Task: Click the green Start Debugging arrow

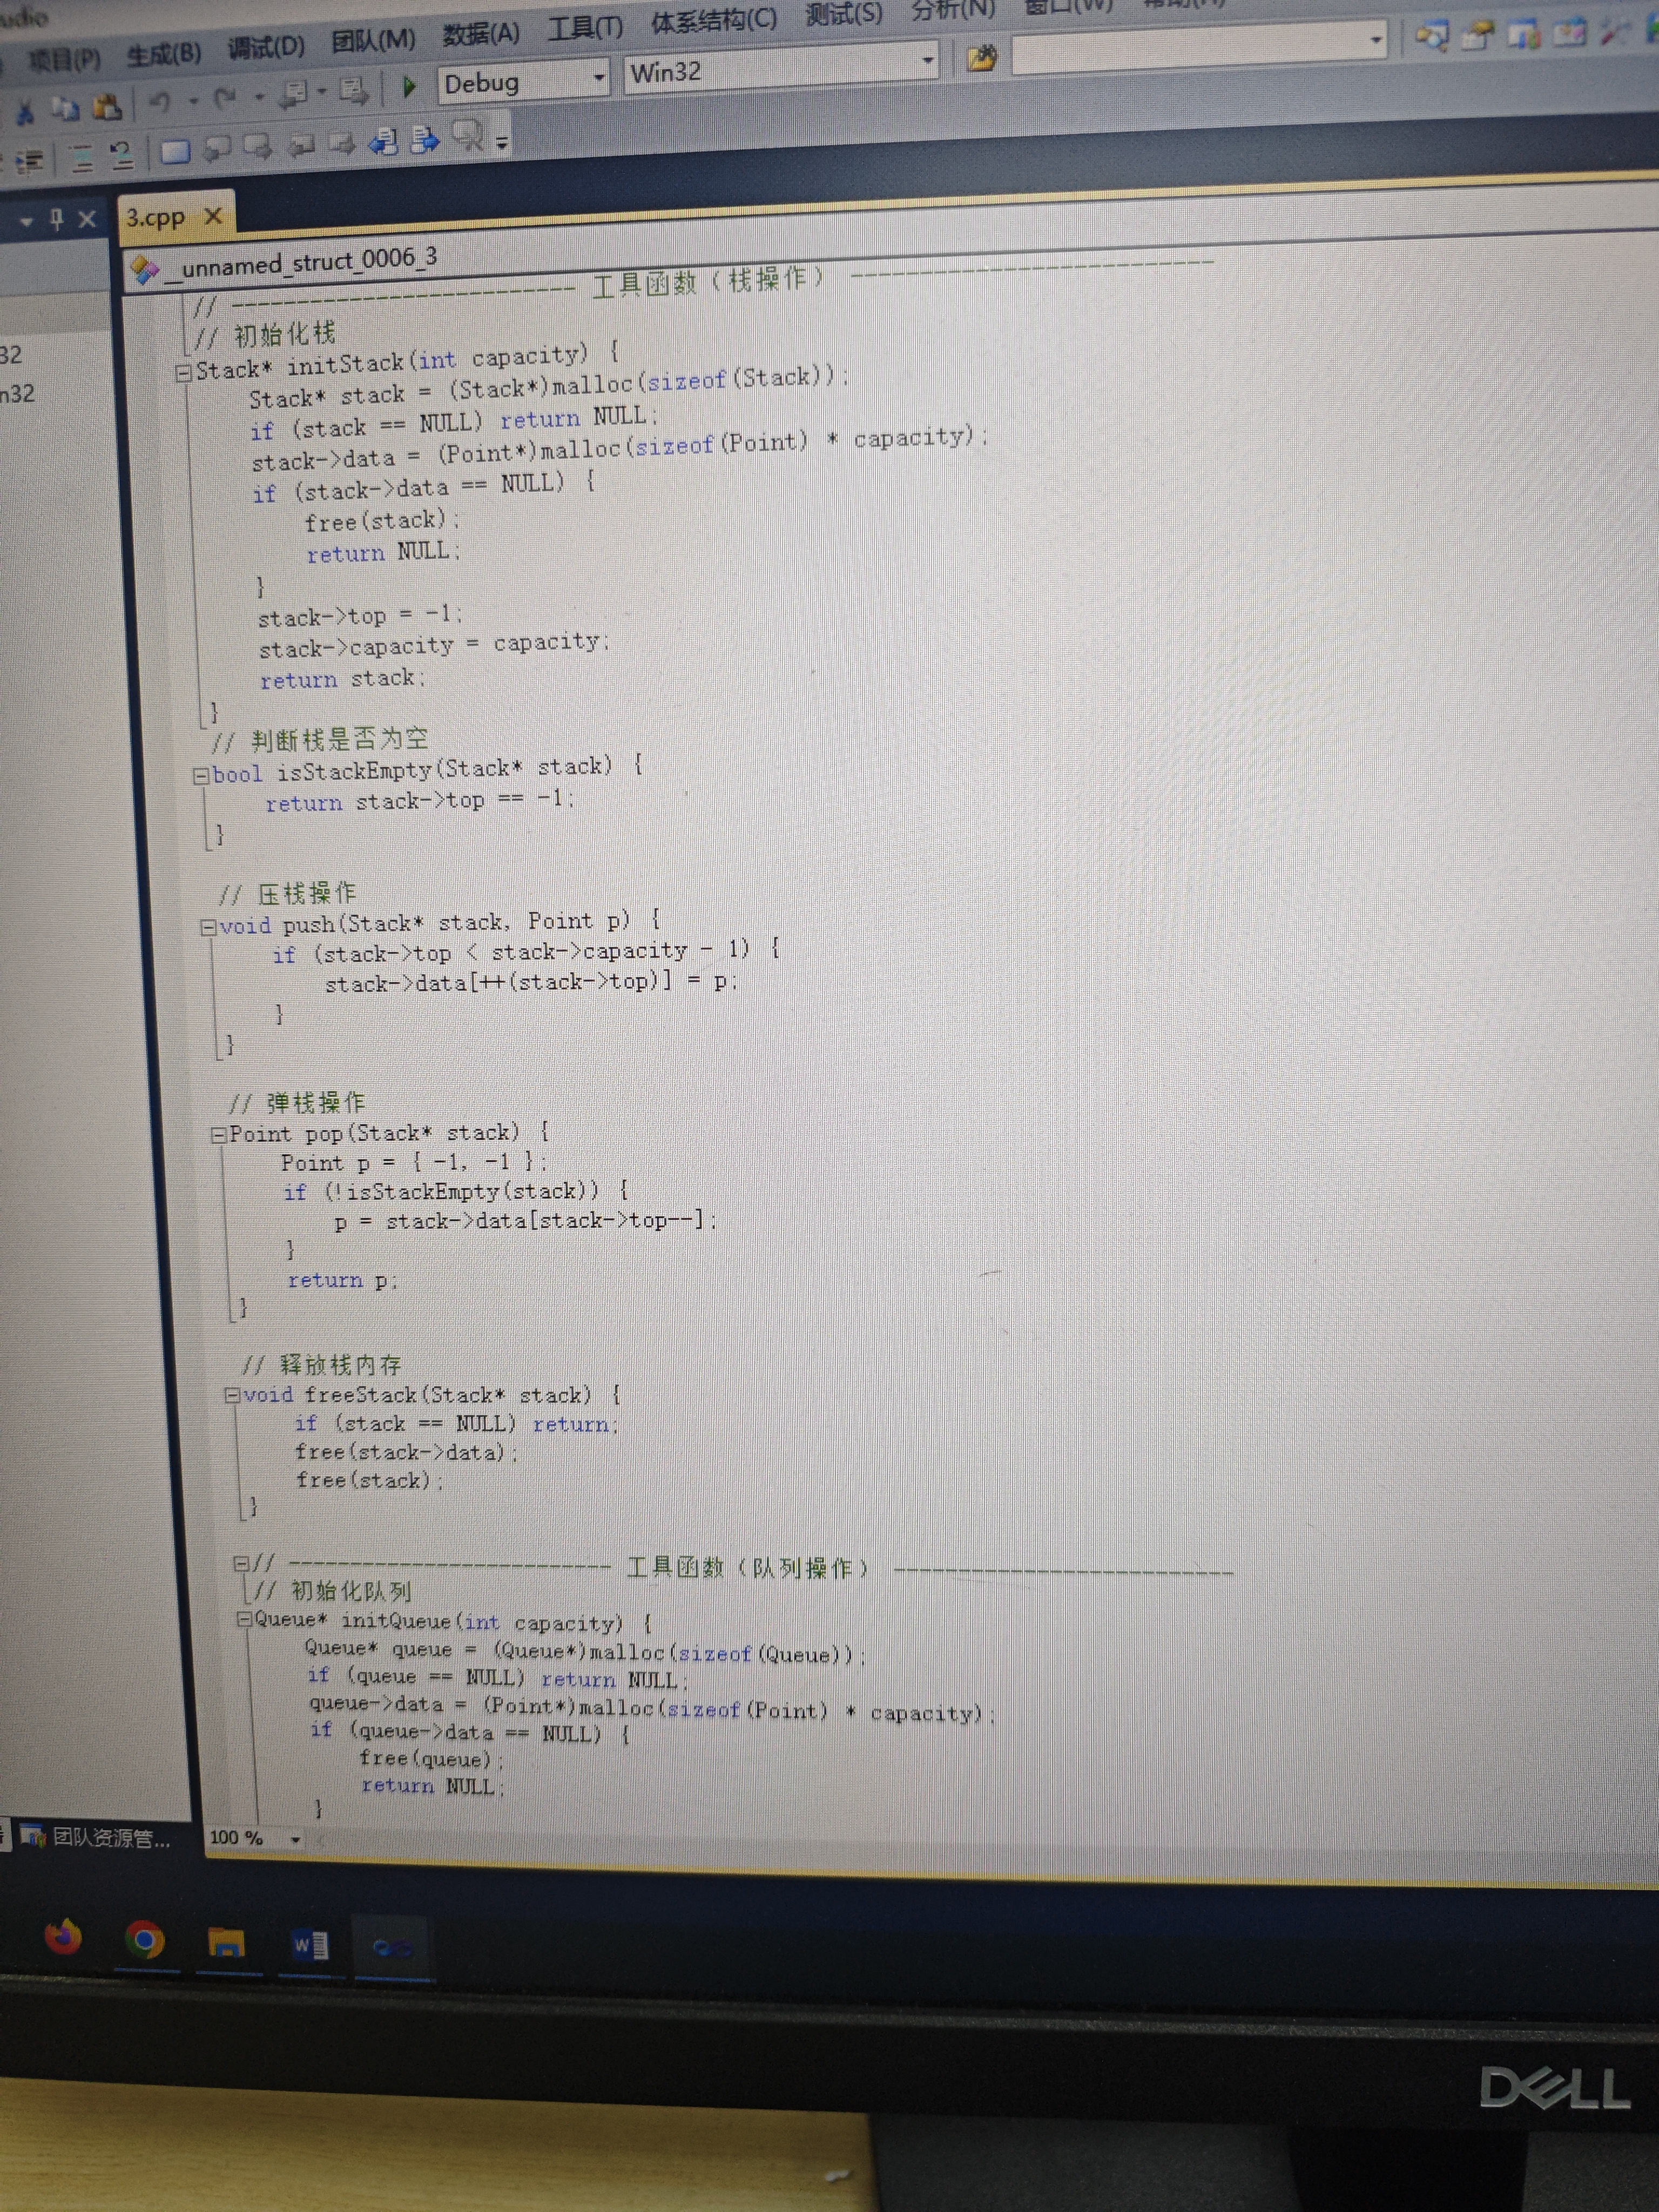Action: pyautogui.click(x=409, y=87)
